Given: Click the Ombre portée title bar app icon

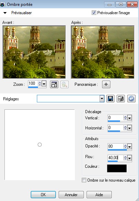Looking at the screenshot, I should [x=2, y=4].
